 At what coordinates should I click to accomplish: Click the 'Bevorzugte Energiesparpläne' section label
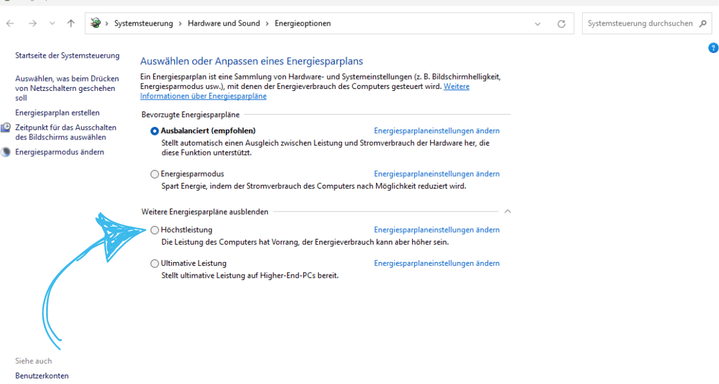tap(190, 115)
